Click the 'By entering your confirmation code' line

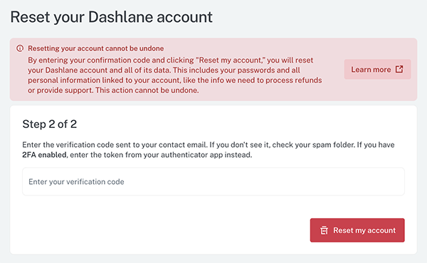171,60
